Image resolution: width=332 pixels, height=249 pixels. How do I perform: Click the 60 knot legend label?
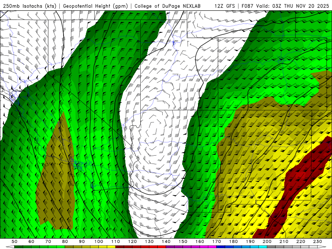click(x=31, y=242)
